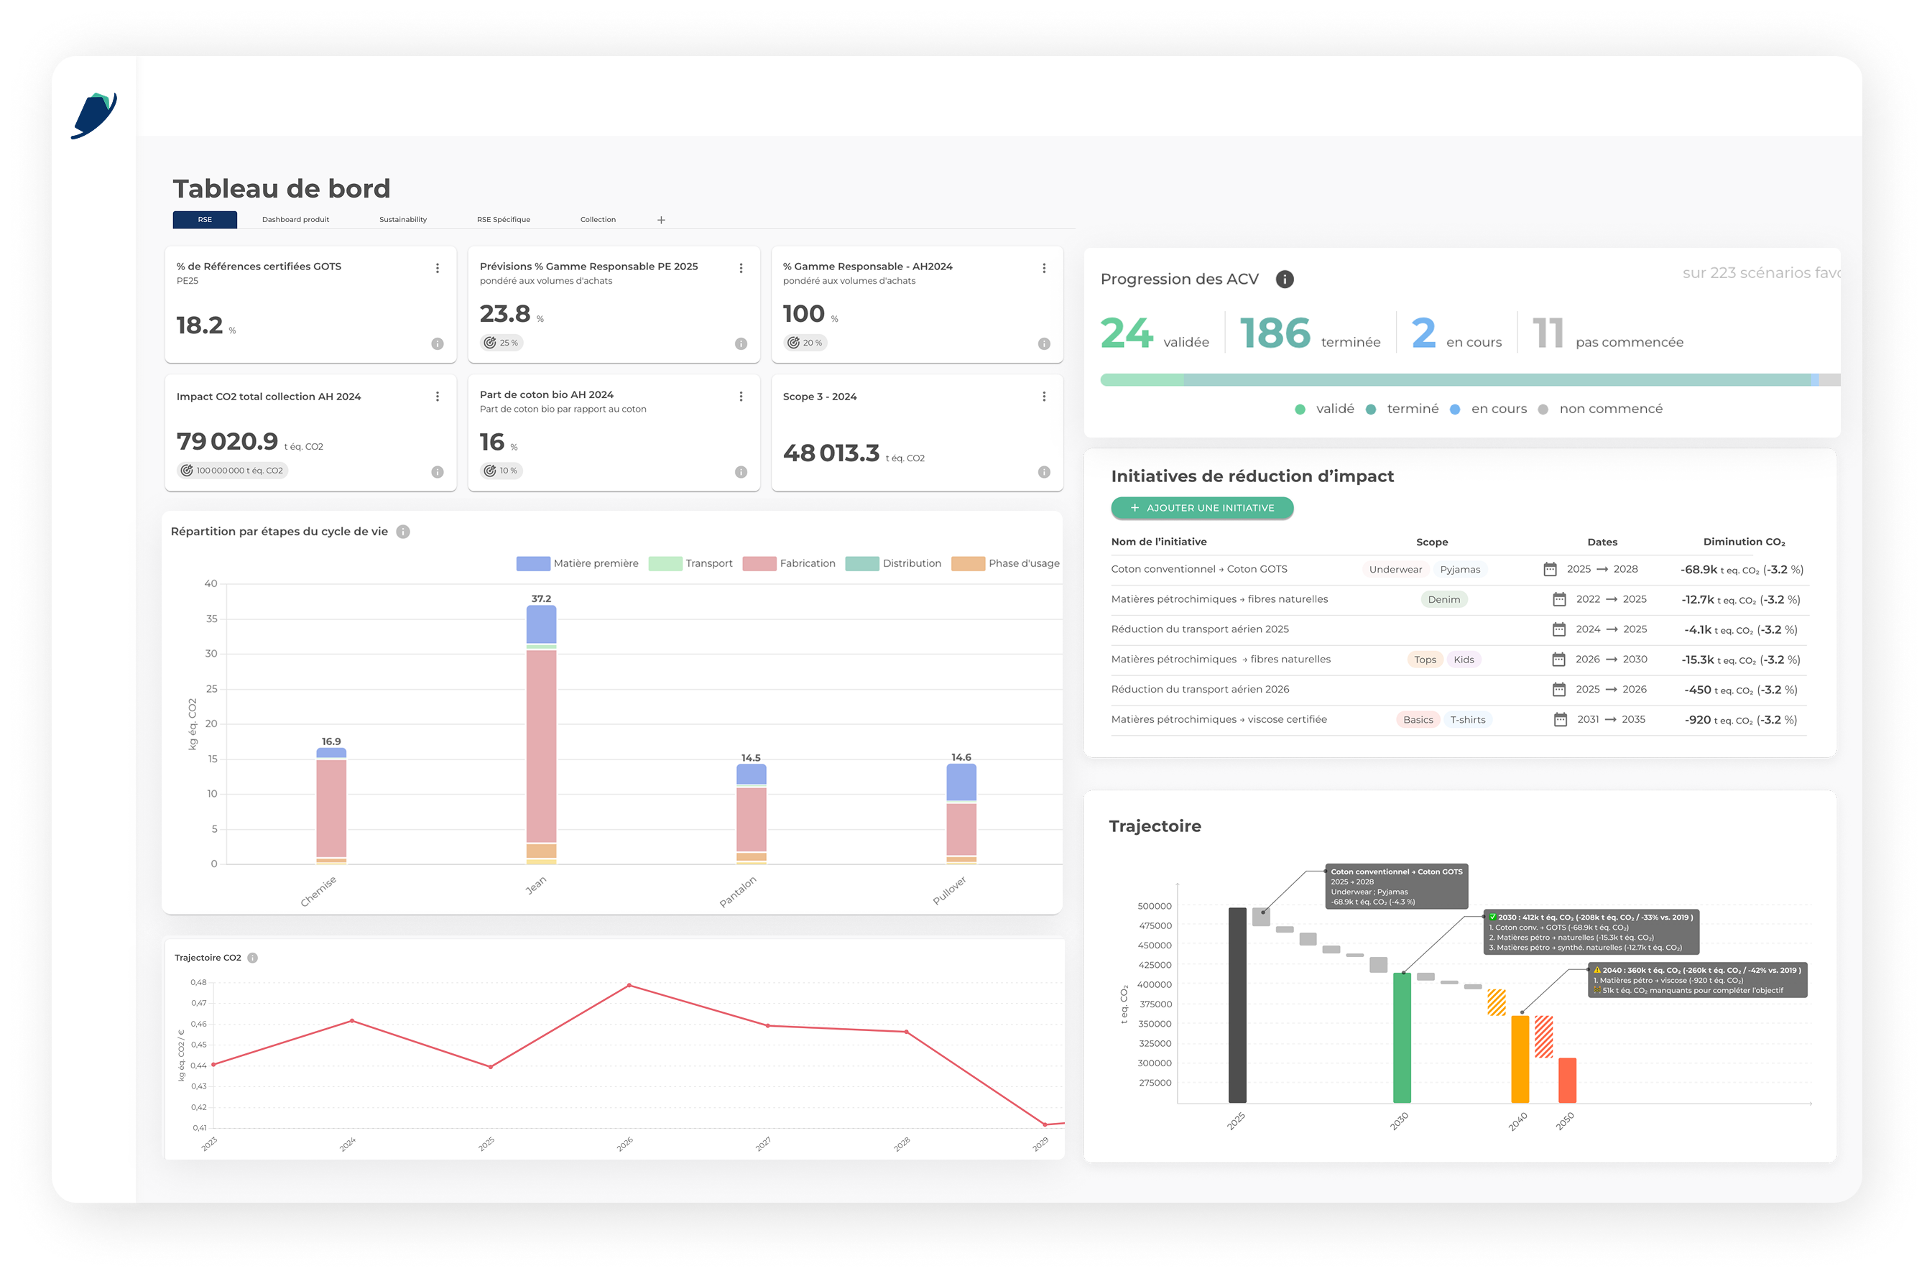Click the 24 validée count
This screenshot has width=1927, height=1276.
[x=1155, y=333]
